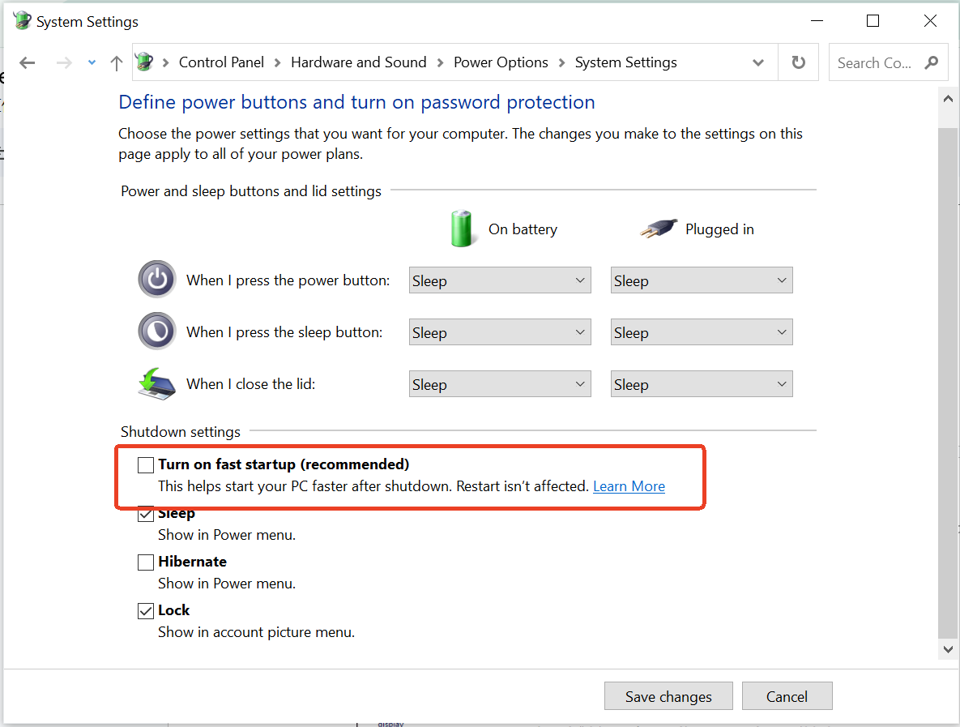The width and height of the screenshot is (960, 727).
Task: Click the power options icon in address bar
Action: pos(144,62)
